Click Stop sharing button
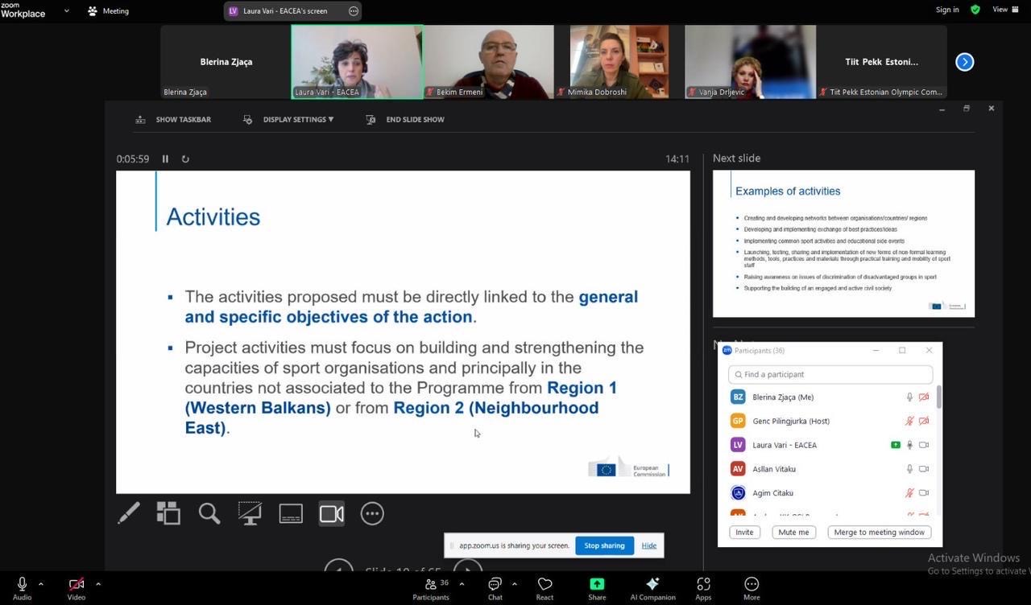The image size is (1031, 605). coord(604,545)
